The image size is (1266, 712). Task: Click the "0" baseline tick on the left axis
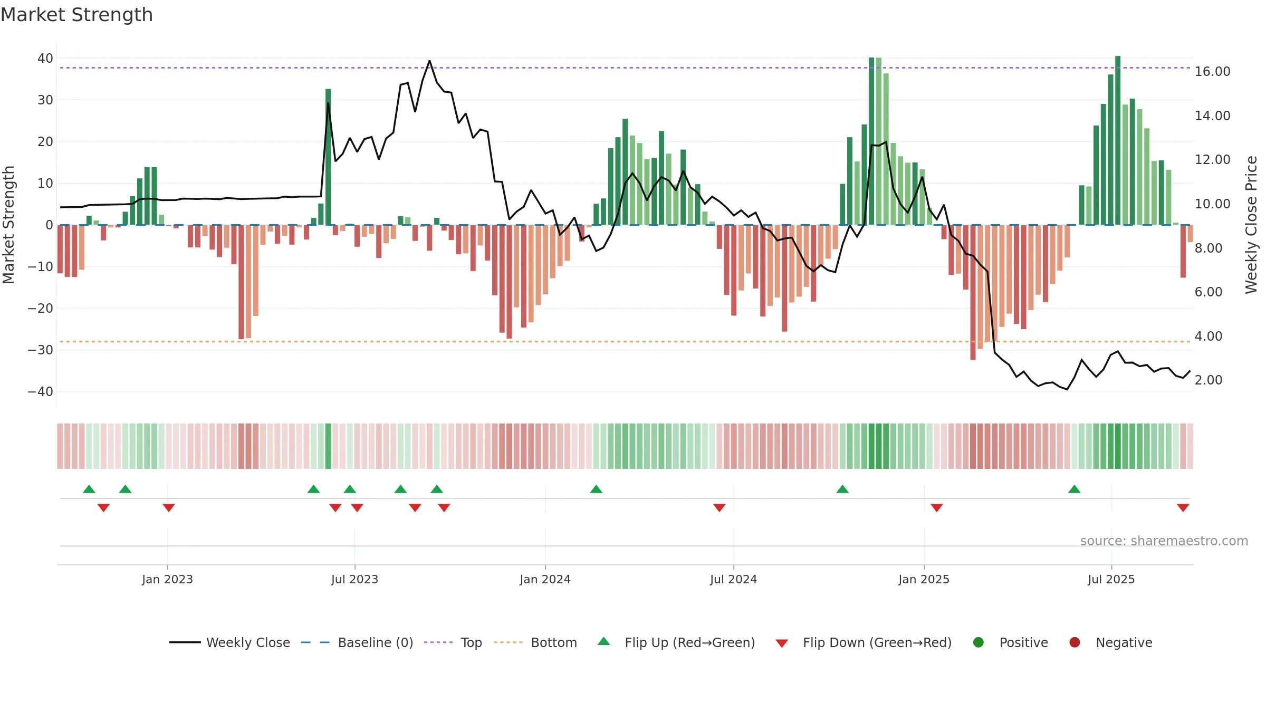point(49,225)
